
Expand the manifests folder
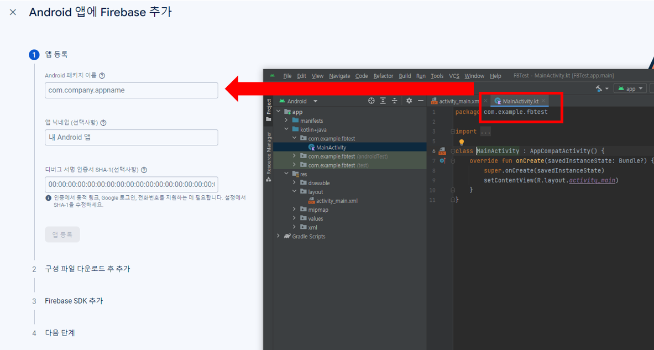click(286, 121)
